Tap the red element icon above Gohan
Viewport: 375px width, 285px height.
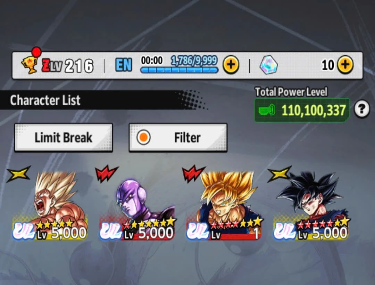(x=193, y=173)
